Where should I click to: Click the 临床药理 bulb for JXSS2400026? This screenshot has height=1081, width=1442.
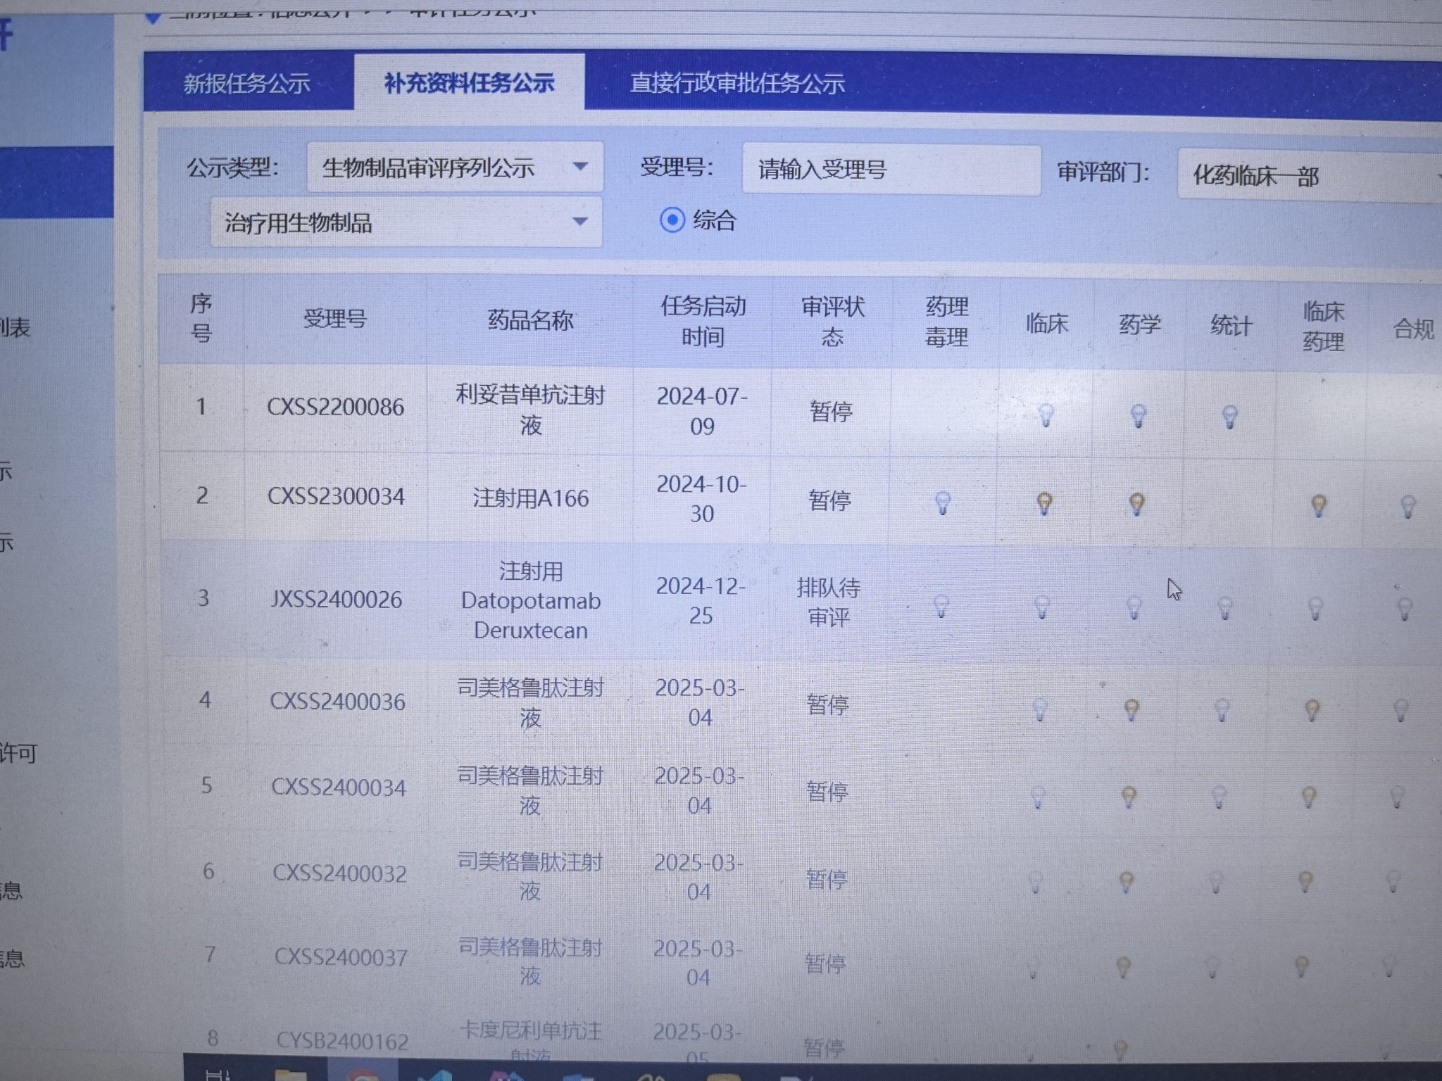[x=1315, y=609]
